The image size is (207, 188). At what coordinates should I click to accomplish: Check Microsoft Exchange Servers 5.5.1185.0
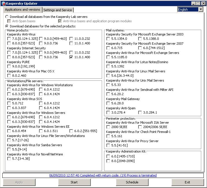coord(108,57)
